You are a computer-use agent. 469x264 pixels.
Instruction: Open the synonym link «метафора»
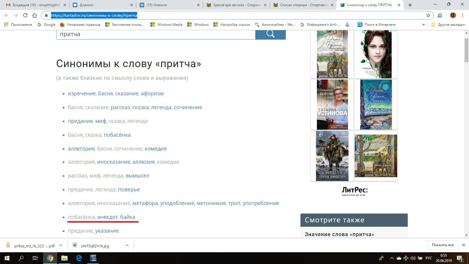145,203
